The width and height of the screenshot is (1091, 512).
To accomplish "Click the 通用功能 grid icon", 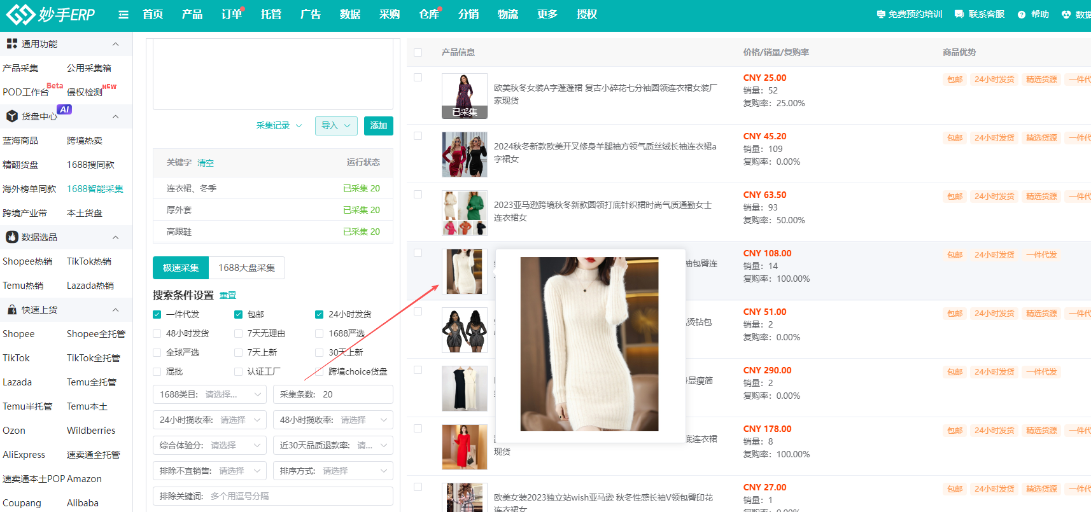I will [11, 44].
